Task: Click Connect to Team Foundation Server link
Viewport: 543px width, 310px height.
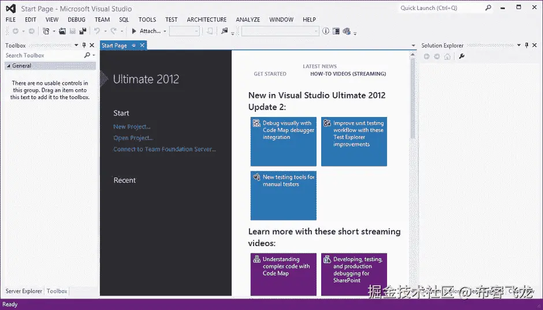Action: tap(165, 149)
